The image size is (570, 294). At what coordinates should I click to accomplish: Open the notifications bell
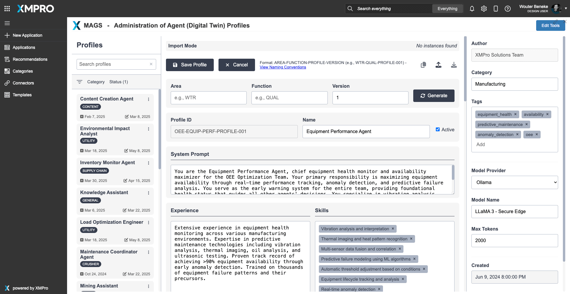click(x=472, y=9)
